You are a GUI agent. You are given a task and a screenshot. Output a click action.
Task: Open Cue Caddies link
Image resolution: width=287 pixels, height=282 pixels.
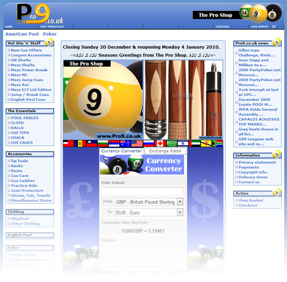click(23, 181)
